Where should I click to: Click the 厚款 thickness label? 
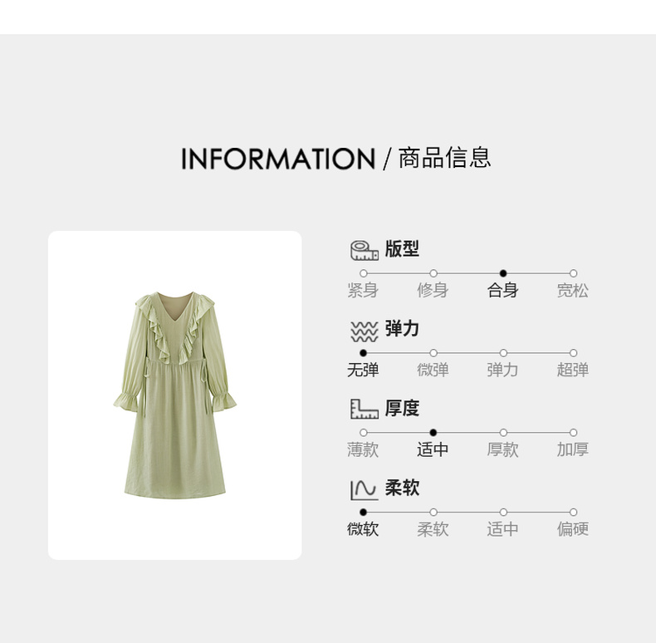pyautogui.click(x=503, y=449)
